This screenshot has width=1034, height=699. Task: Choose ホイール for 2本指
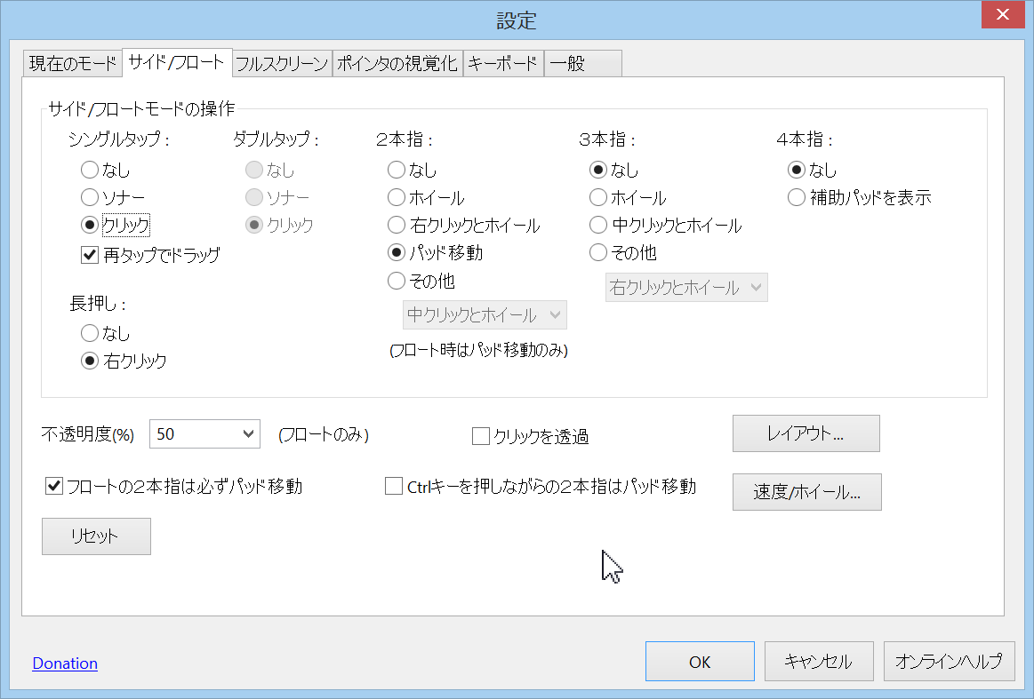[397, 198]
